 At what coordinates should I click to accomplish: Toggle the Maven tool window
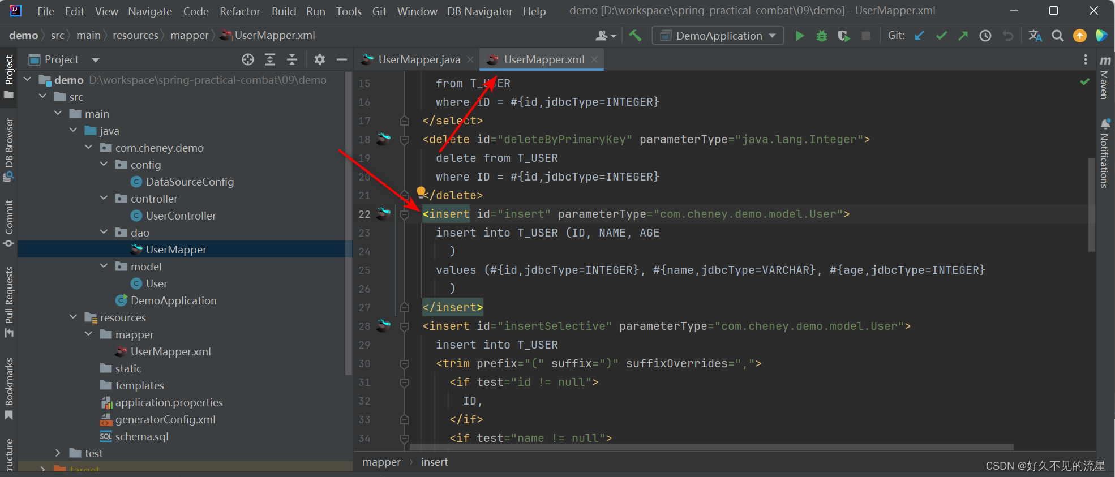click(1105, 78)
